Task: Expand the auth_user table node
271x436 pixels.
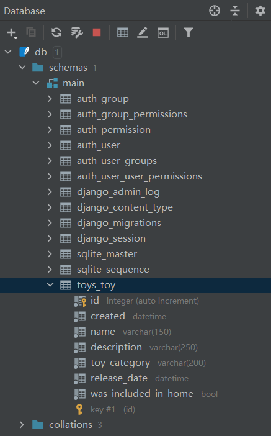Action: [50, 145]
